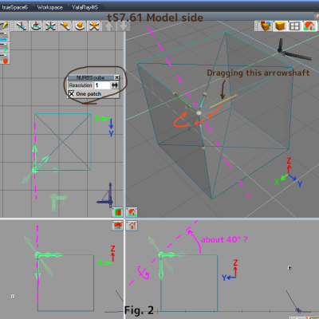Click the blue arrow panel icon on the left
Screen dimensions: 319x319
click(5, 37)
